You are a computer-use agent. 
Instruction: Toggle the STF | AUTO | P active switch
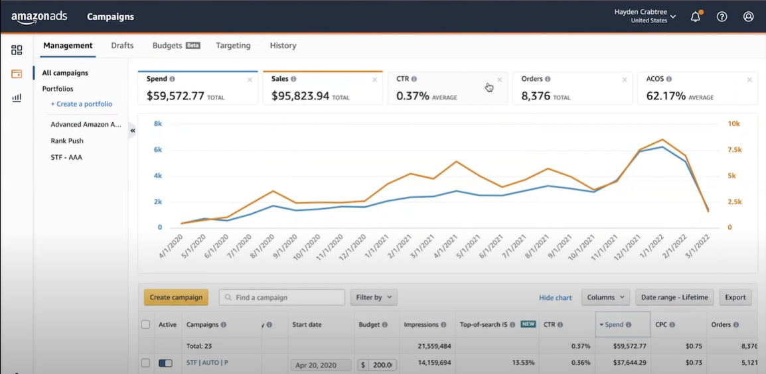point(165,363)
